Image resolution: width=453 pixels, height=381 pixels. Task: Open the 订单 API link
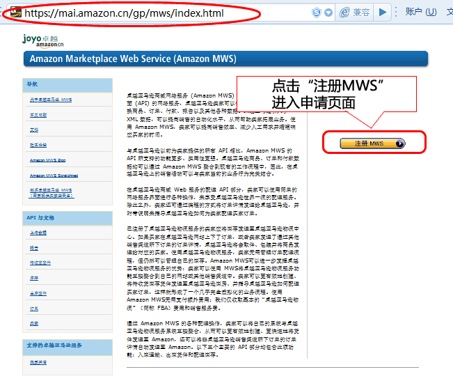click(x=34, y=309)
